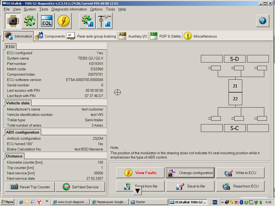The width and height of the screenshot is (275, 206).
Task: Open the wiring diagram information icon
Action: tap(104, 21)
